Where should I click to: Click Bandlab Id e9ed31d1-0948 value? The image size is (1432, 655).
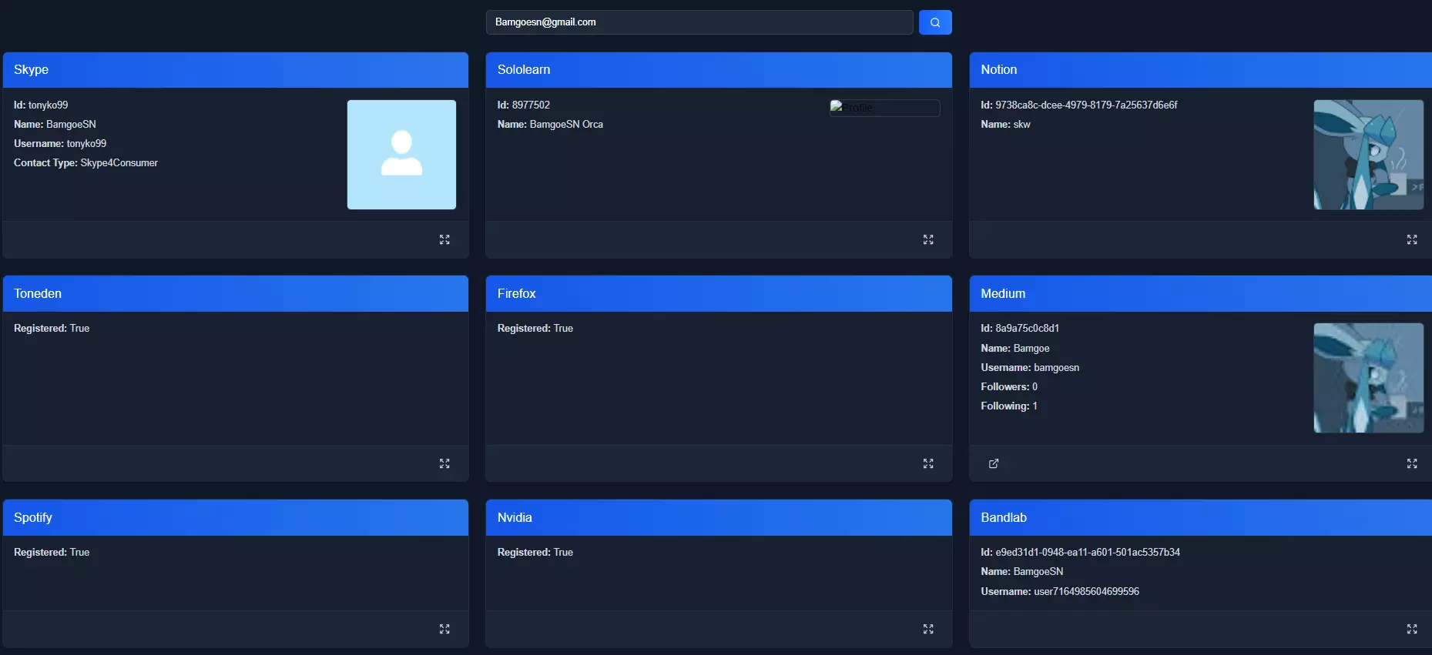1088,553
